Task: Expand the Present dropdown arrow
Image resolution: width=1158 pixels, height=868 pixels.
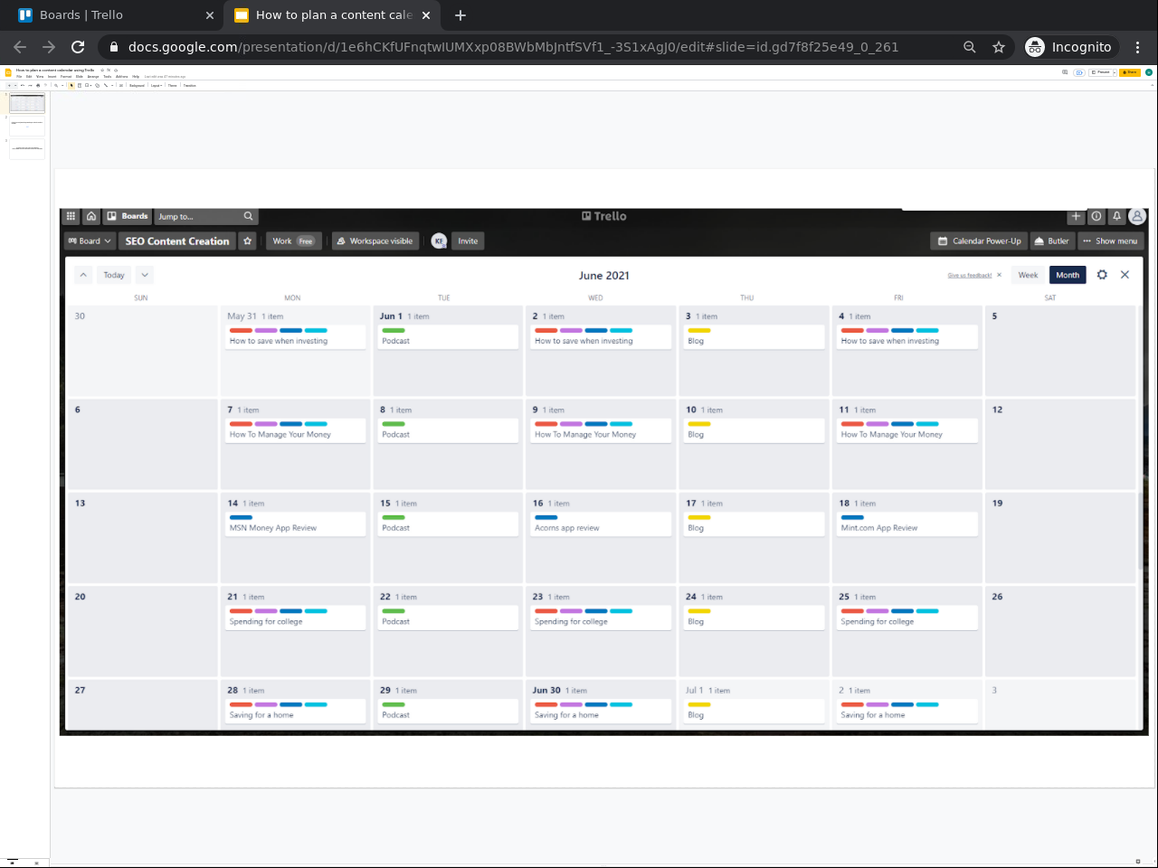Action: tap(1114, 72)
